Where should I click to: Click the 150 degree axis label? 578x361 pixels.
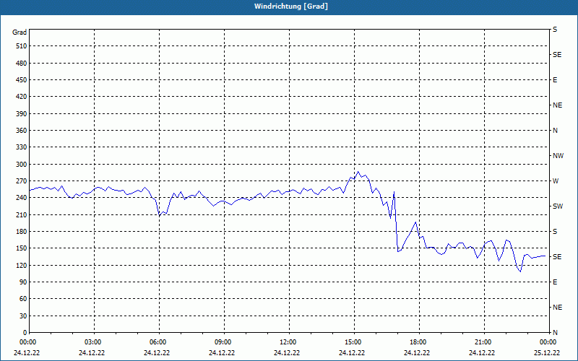pyautogui.click(x=22, y=248)
